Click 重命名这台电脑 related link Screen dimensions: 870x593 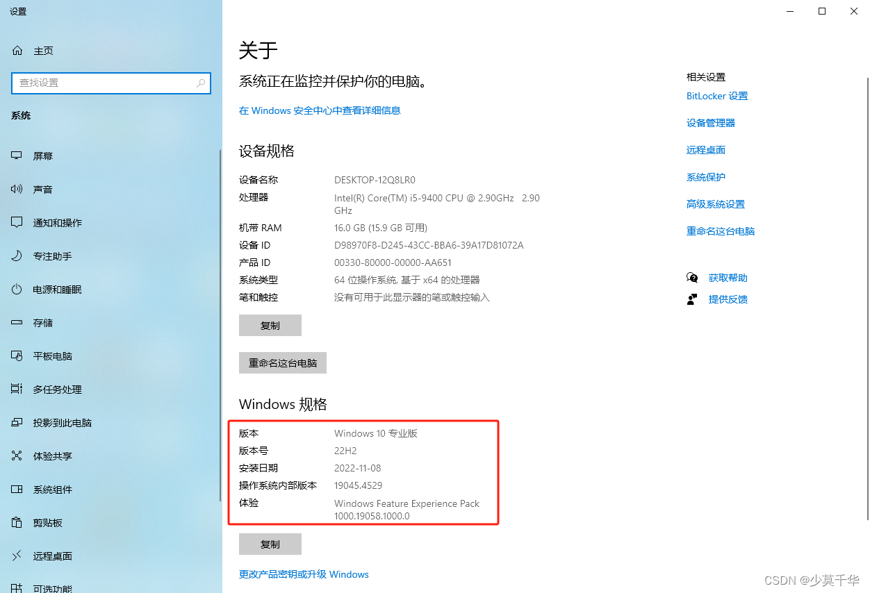(x=721, y=231)
